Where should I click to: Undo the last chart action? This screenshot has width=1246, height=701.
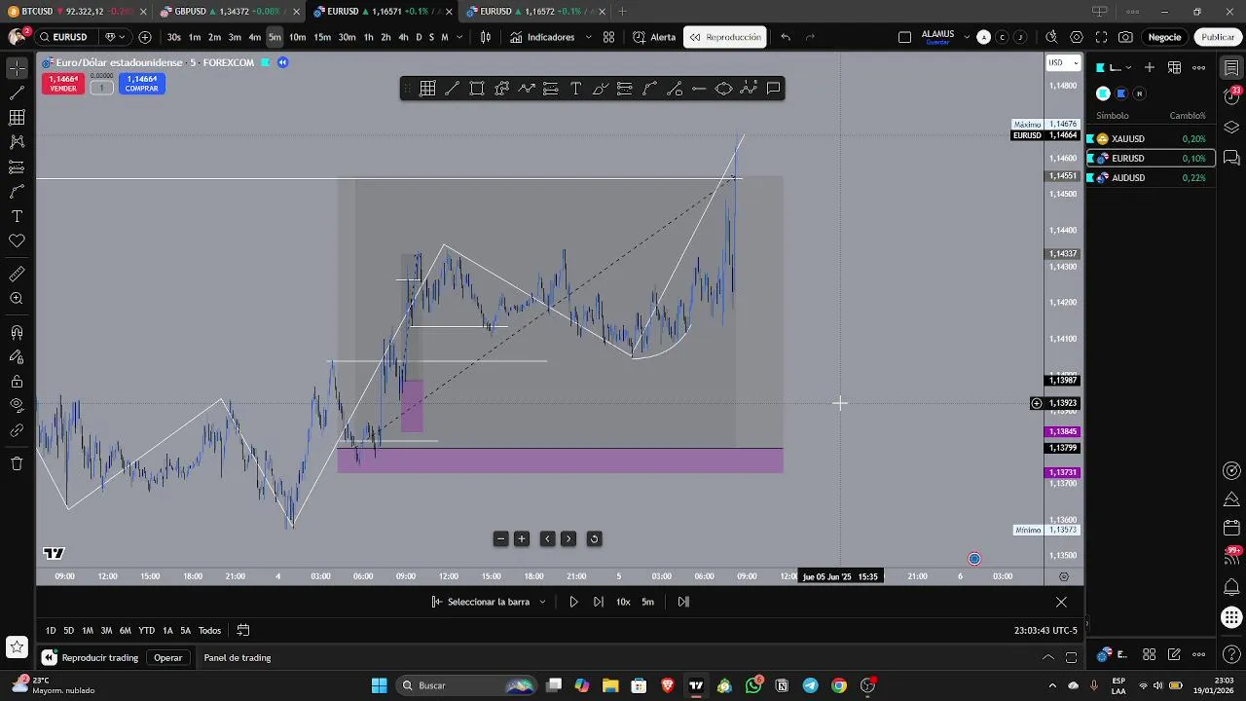[786, 37]
